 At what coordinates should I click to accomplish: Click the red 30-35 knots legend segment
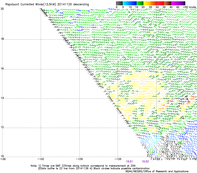point(161,3)
